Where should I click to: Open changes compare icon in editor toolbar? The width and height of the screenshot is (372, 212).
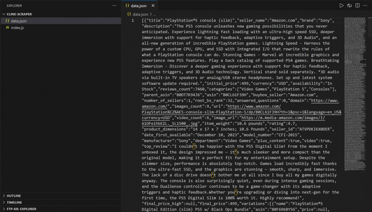coord(349,5)
